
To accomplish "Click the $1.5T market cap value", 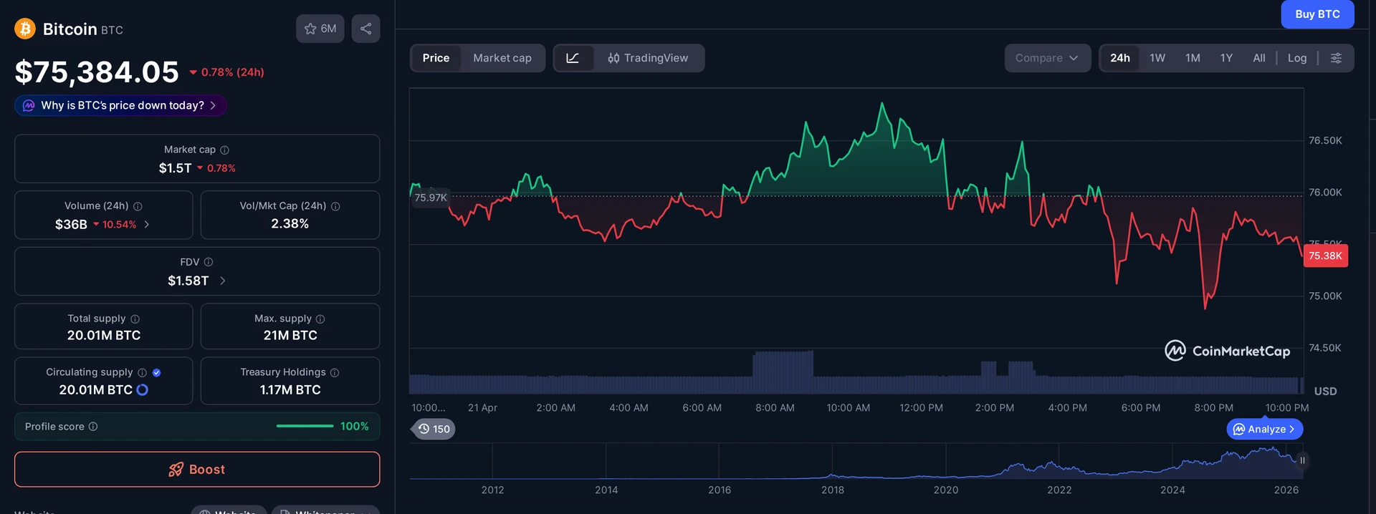I will (175, 168).
